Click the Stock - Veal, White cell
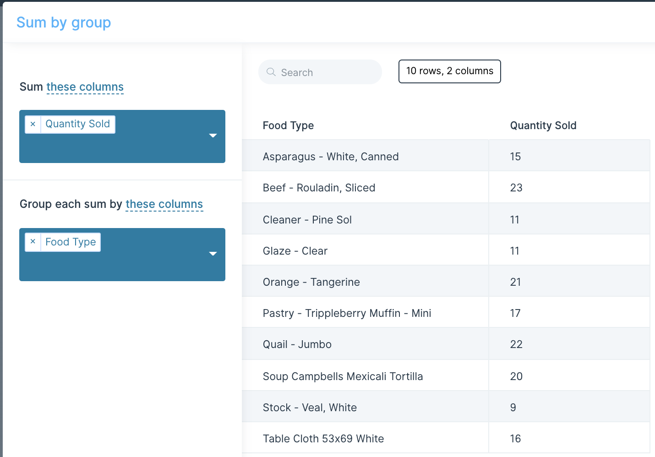Image resolution: width=655 pixels, height=457 pixels. click(365, 407)
